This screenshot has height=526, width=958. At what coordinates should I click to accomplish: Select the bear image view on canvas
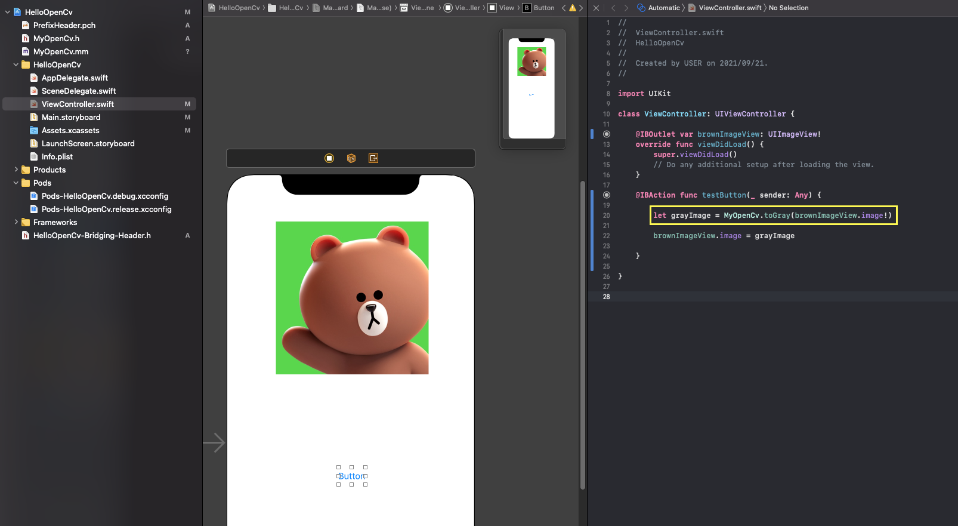[x=352, y=298]
